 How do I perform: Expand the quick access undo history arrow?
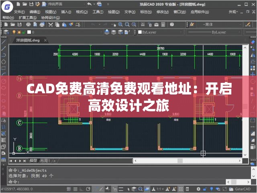click(x=94, y=4)
